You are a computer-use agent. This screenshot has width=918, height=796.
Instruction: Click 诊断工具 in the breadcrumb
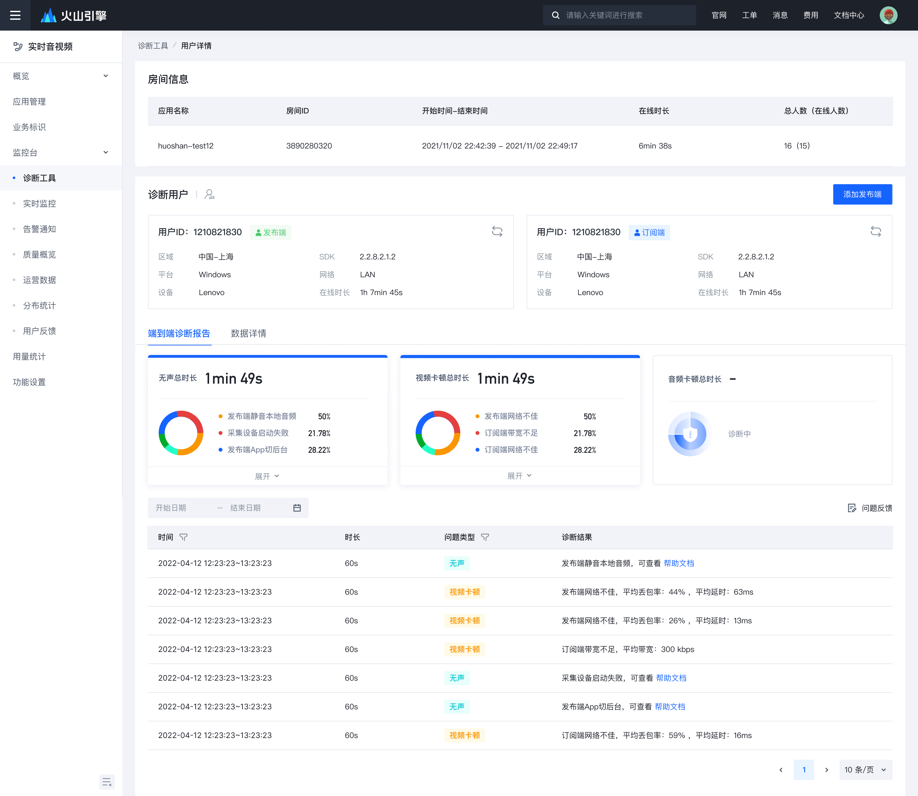[153, 46]
